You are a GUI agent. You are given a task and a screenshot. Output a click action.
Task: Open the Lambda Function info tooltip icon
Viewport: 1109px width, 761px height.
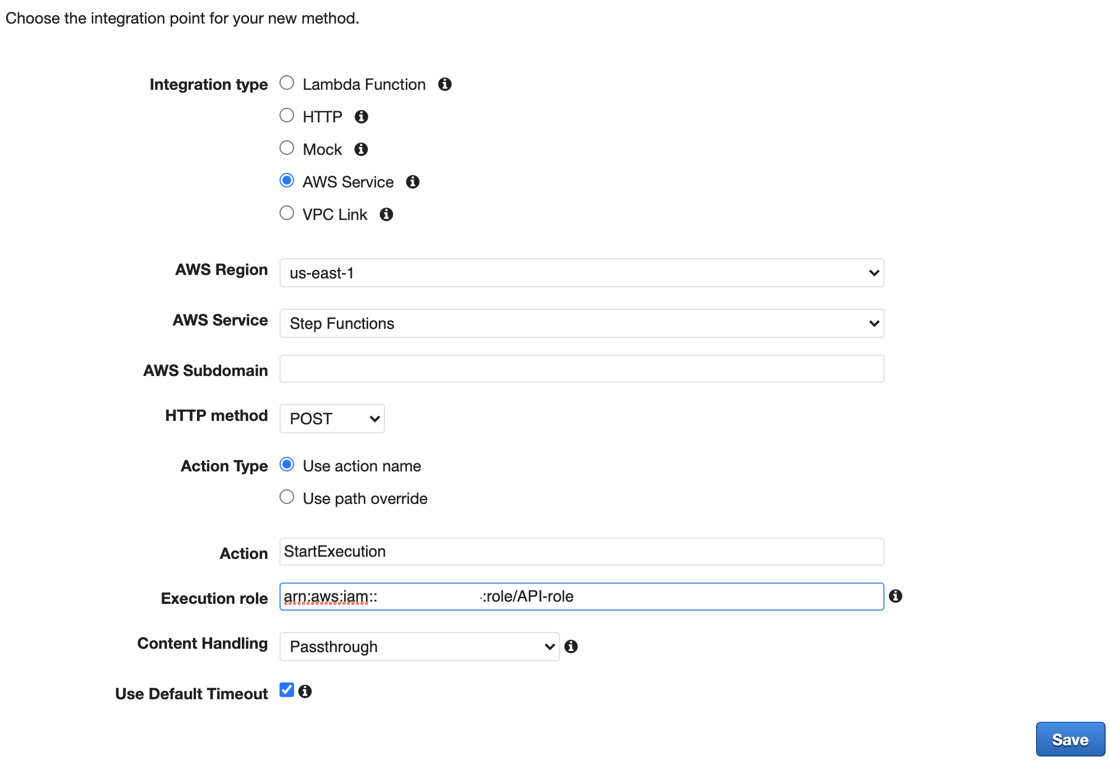tap(445, 84)
